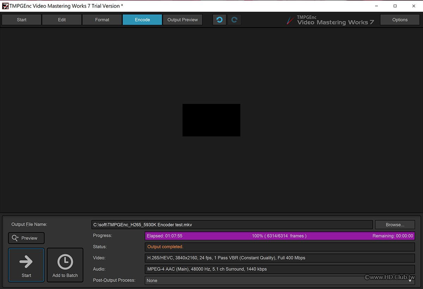Open the Output Preview tab
The height and width of the screenshot is (289, 423).
[183, 20]
